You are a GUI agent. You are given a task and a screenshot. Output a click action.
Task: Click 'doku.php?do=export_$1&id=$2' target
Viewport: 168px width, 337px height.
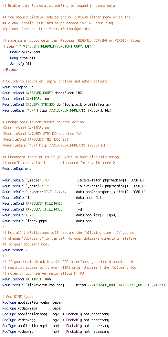click(102, 192)
